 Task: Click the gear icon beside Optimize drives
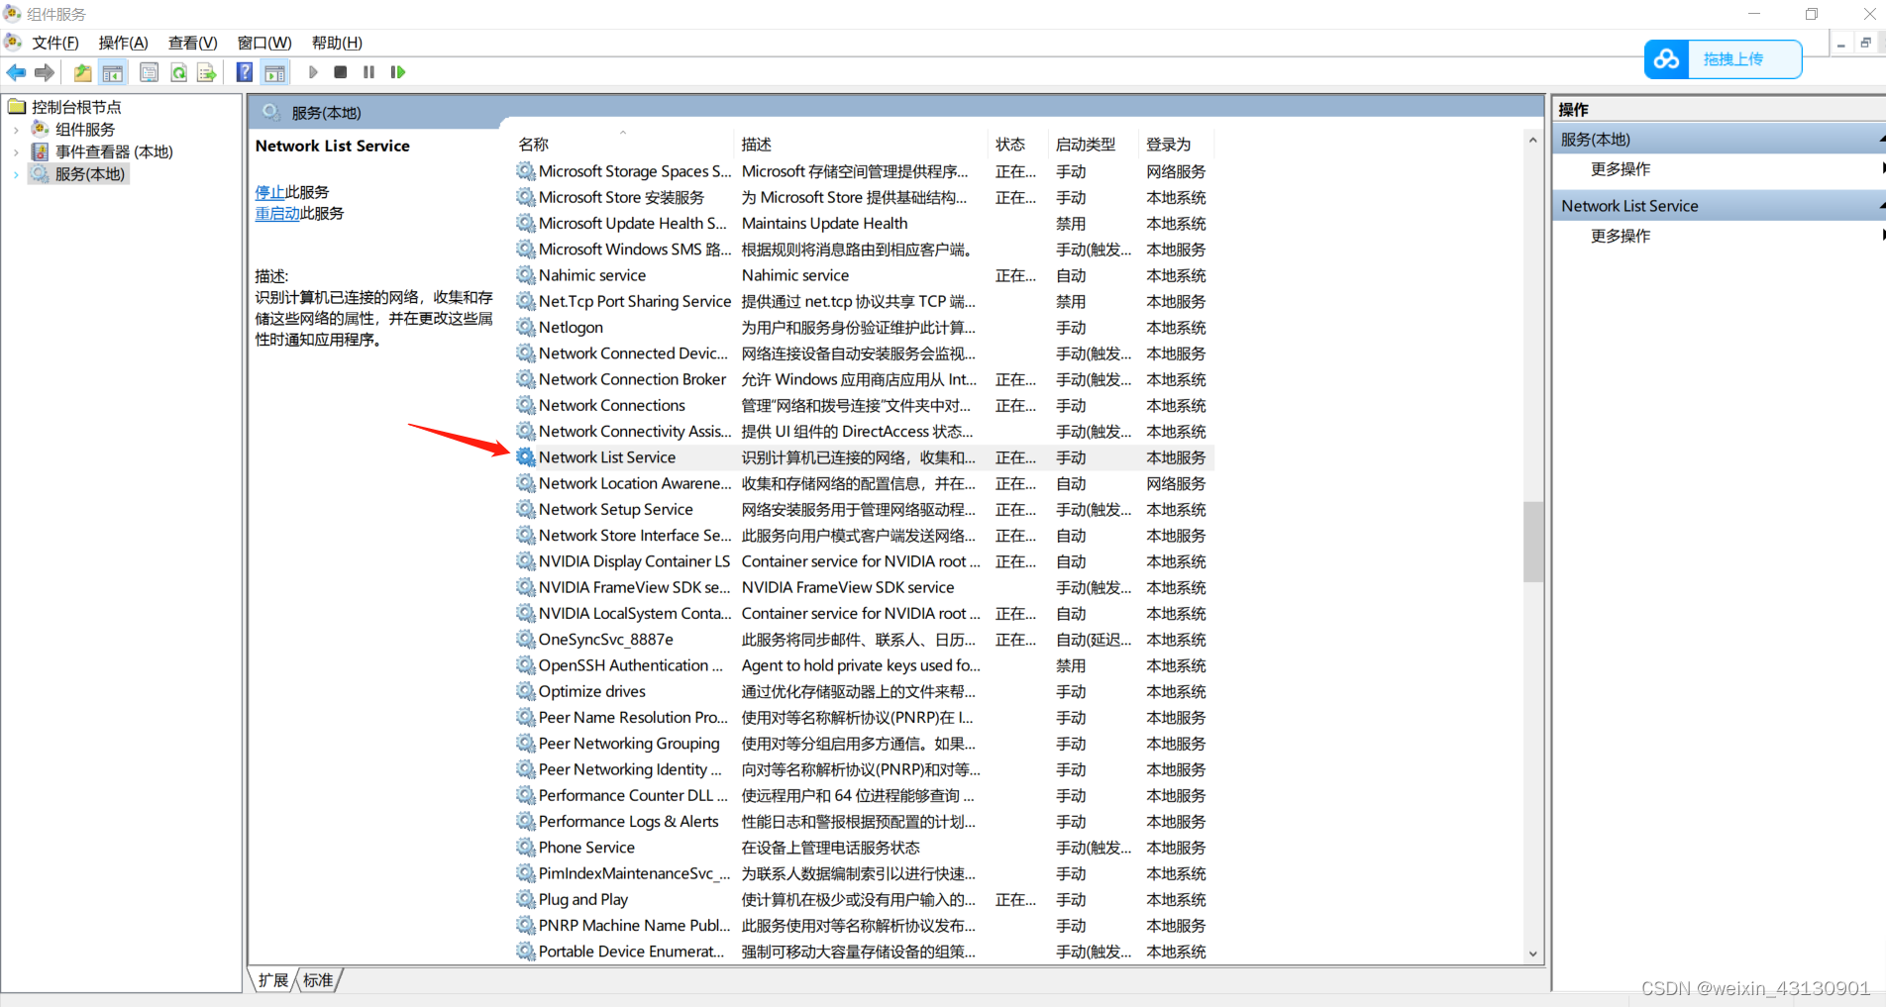point(525,691)
